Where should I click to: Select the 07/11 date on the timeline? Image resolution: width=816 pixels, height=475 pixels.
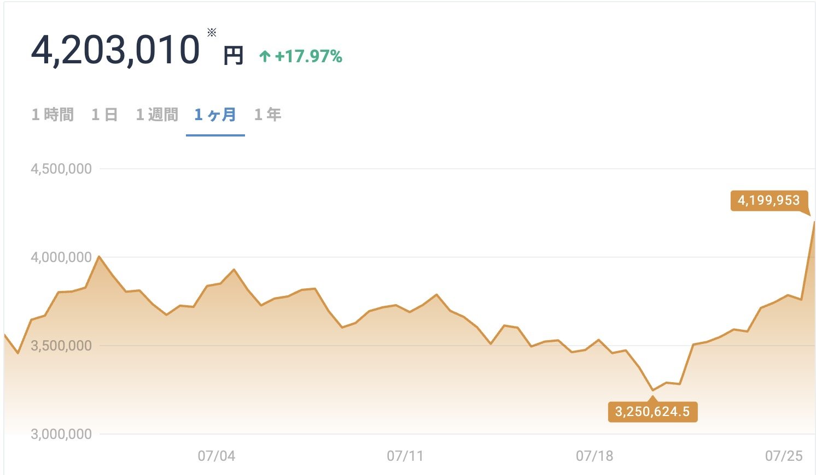pyautogui.click(x=404, y=454)
